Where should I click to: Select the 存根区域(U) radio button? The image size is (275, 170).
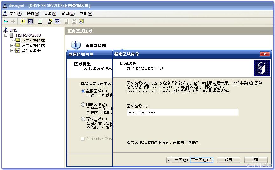(83, 119)
